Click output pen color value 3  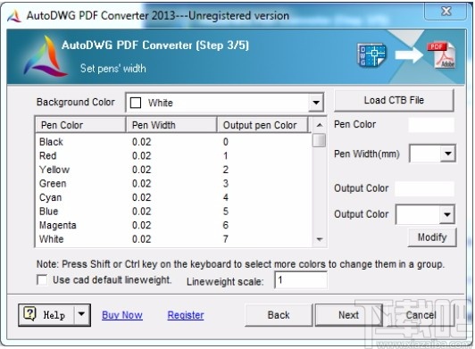(x=225, y=184)
